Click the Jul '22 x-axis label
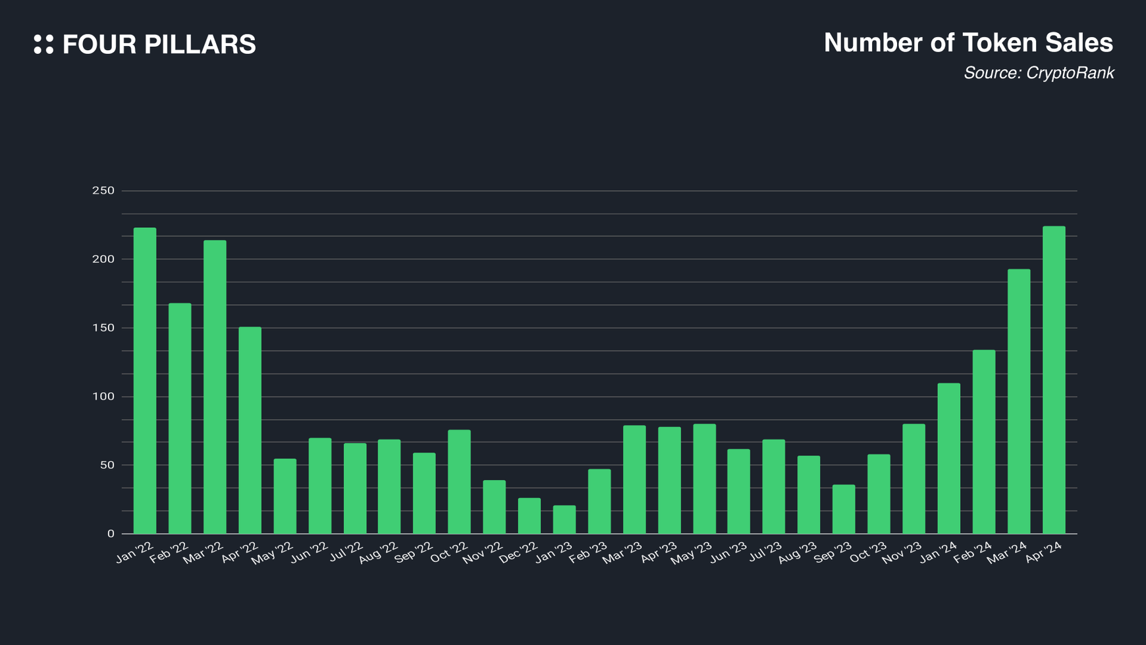1146x645 pixels. (347, 551)
